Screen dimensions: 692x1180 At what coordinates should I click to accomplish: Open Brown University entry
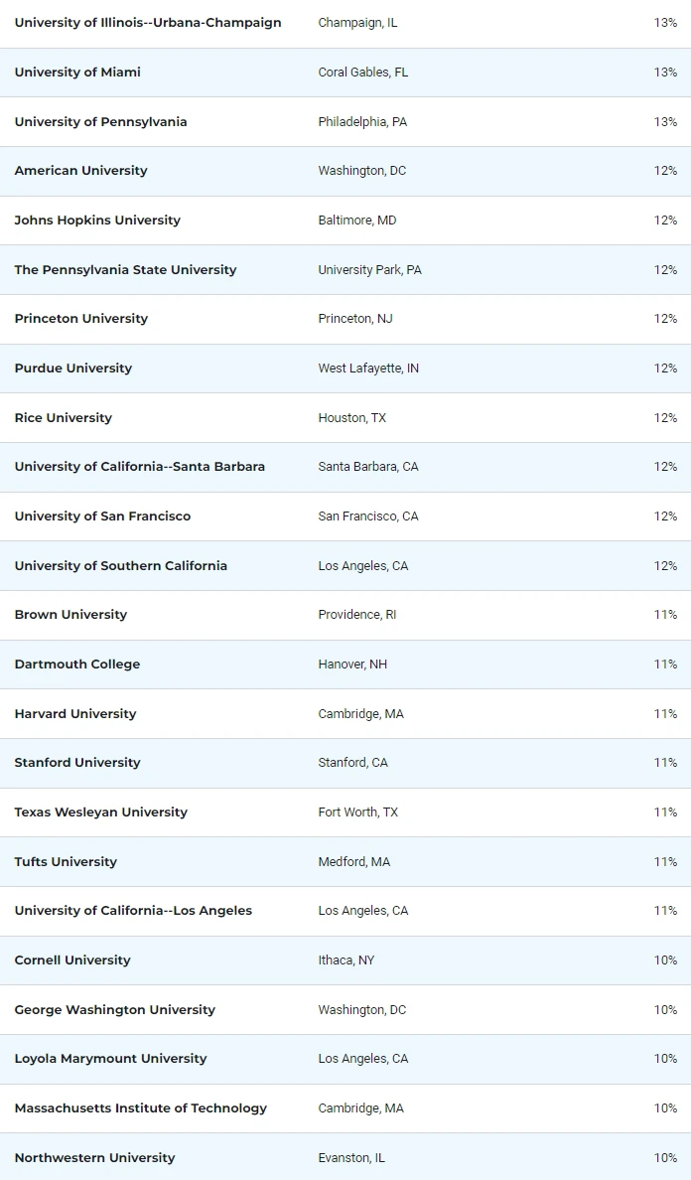[70, 615]
